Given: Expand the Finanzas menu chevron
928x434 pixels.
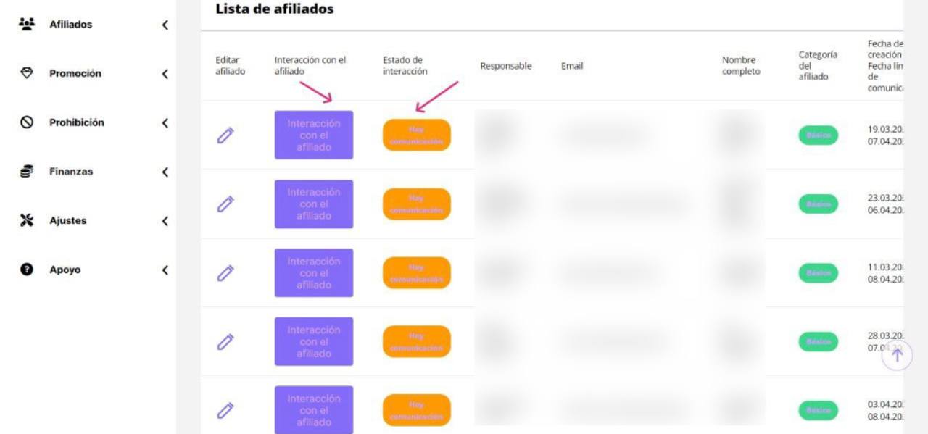Looking at the screenshot, I should pyautogui.click(x=165, y=172).
